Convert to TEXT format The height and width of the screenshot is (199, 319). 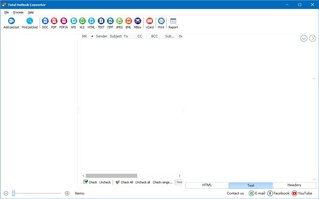point(101,23)
